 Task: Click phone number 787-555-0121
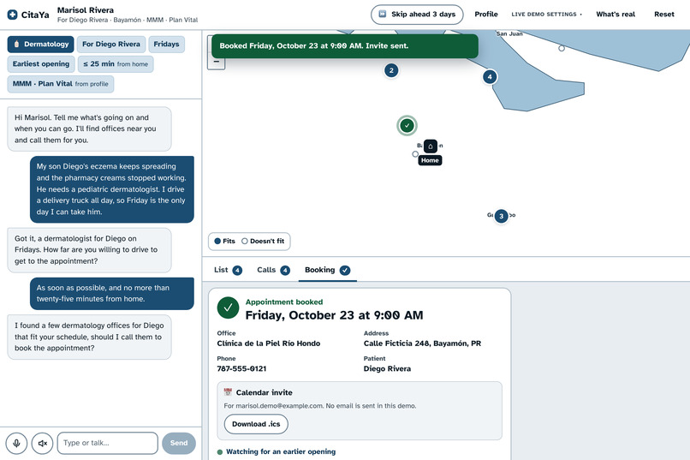pos(241,369)
